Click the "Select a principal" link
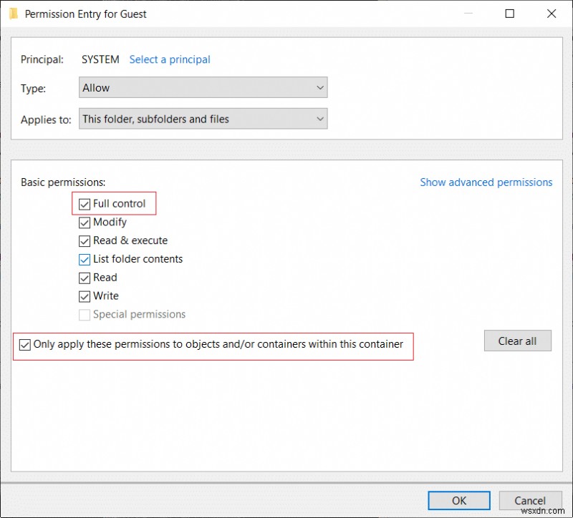Screen dimensions: 573x518 point(170,59)
